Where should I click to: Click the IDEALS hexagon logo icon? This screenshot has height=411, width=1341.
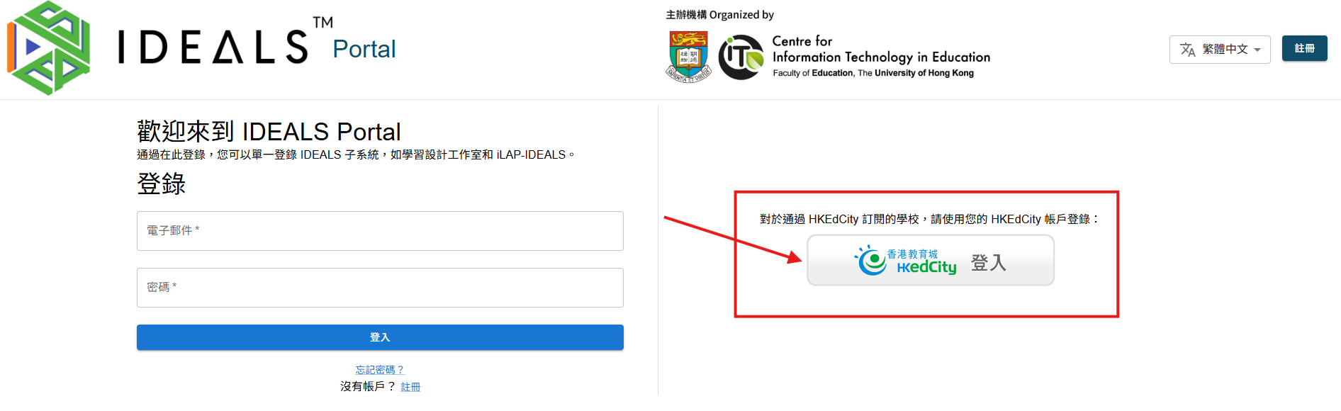click(x=49, y=48)
